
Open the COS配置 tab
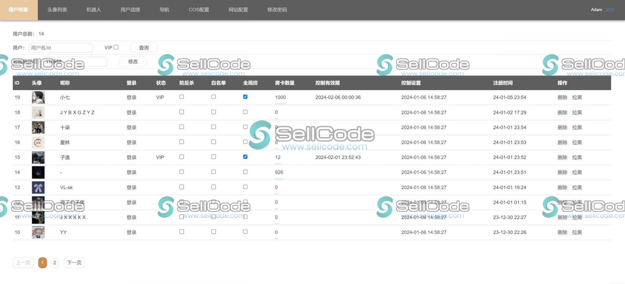[x=199, y=10]
